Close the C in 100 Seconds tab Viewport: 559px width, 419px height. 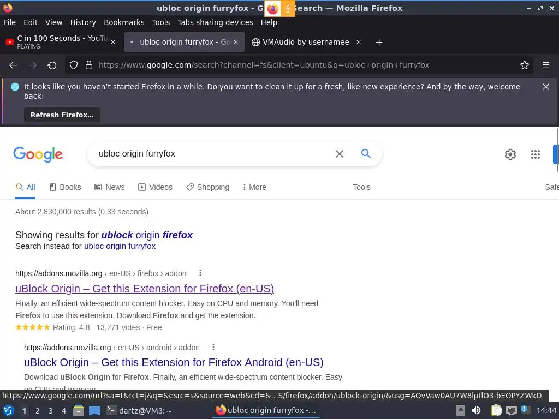[113, 42]
